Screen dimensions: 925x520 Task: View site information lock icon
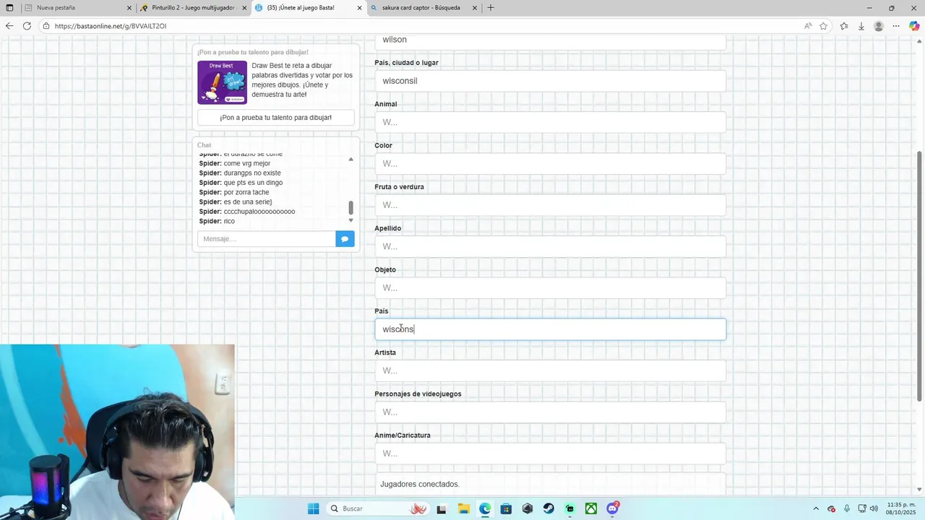46,26
